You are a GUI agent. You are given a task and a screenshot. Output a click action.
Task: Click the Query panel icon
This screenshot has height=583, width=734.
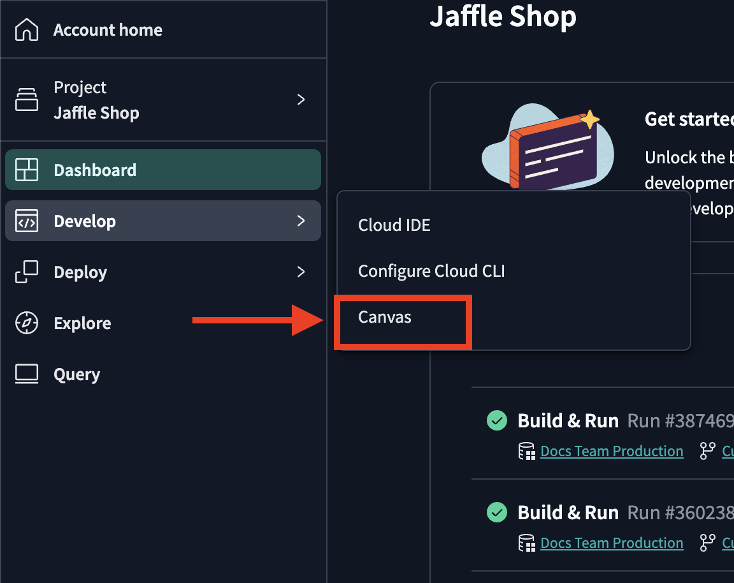(x=26, y=374)
